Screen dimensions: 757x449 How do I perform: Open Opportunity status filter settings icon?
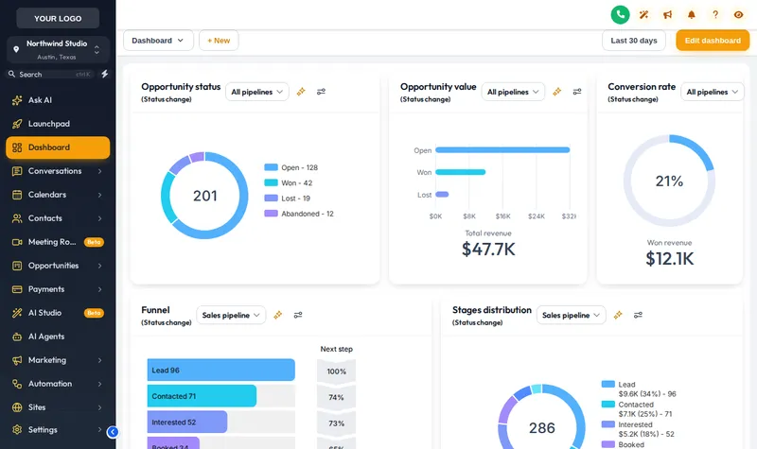tap(321, 92)
